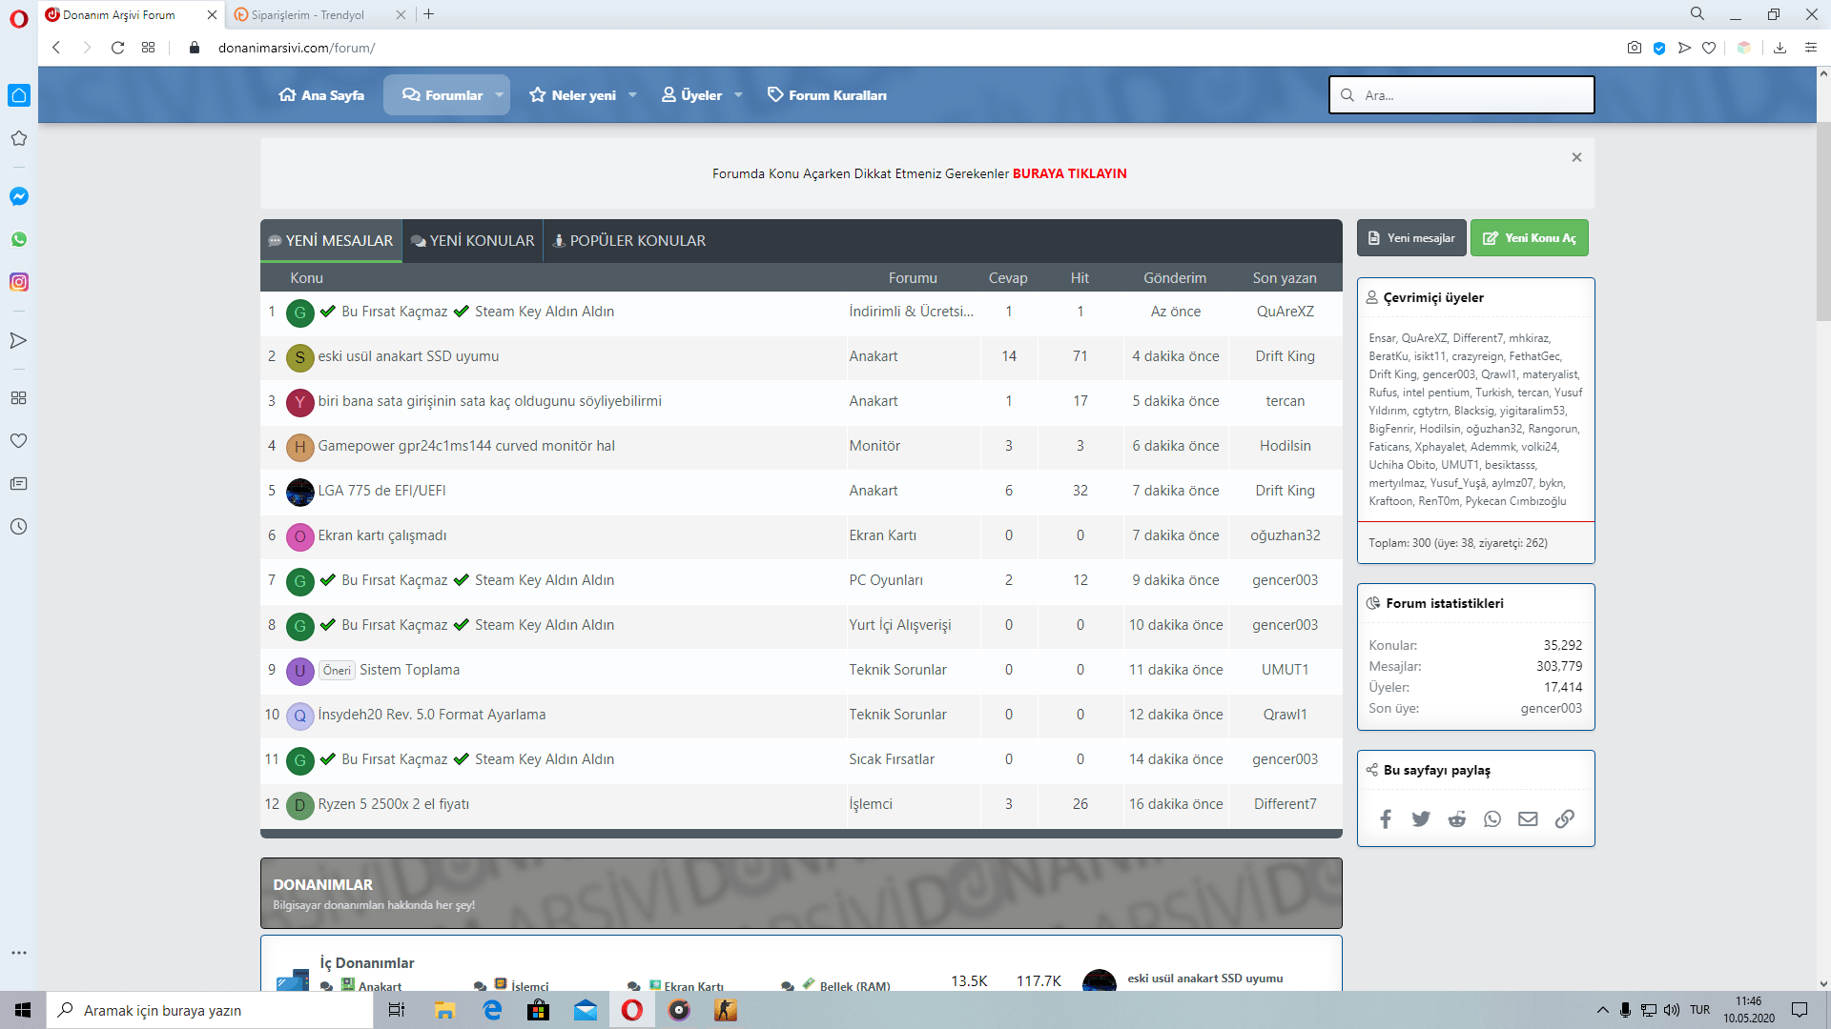This screenshot has width=1831, height=1029.
Task: Share page via Twitter icon
Action: tap(1421, 819)
